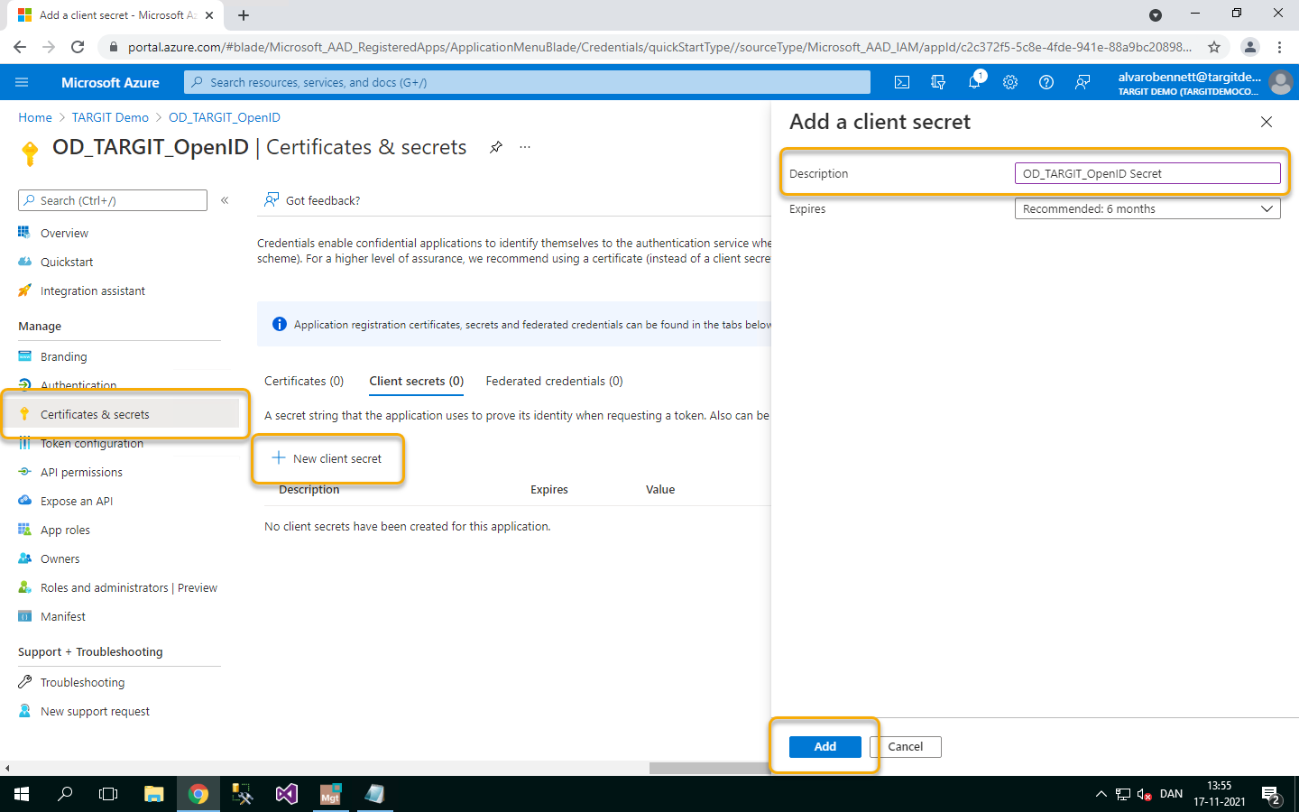This screenshot has height=812, width=1299.
Task: Open the top bar feedback icon
Action: 1082,82
